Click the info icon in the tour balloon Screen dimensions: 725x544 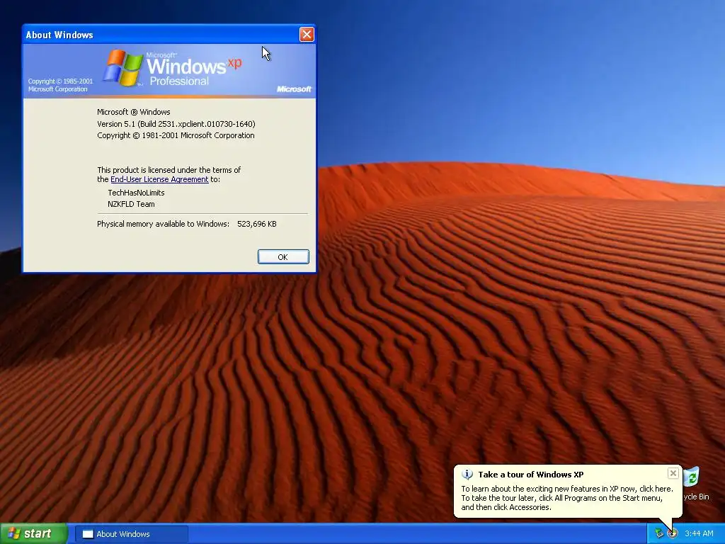[x=467, y=474]
